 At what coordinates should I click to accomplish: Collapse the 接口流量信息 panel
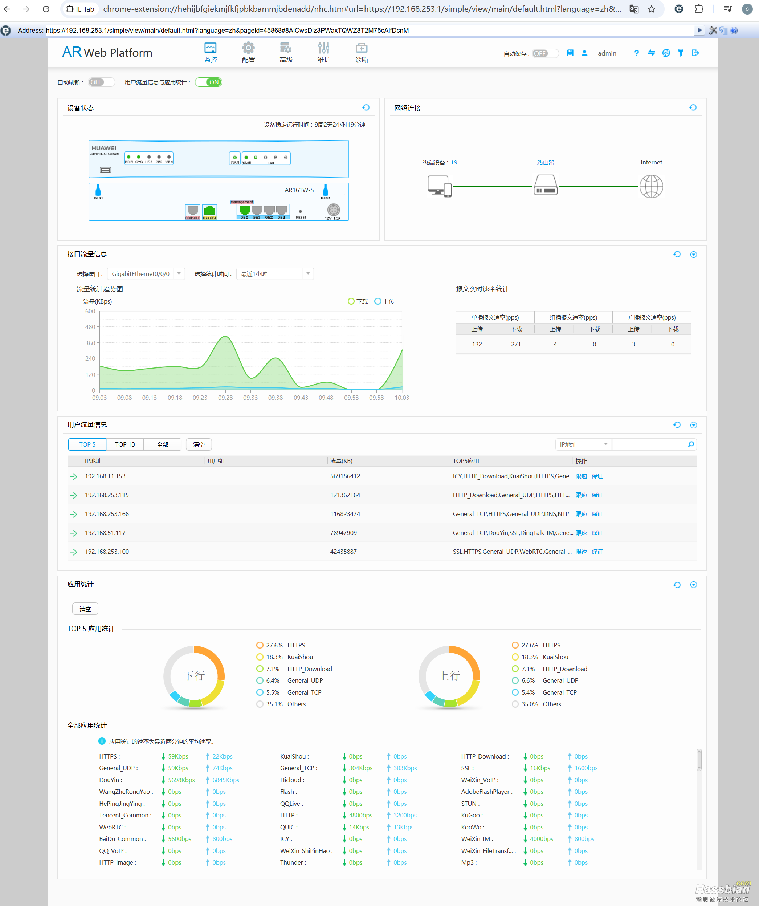tap(693, 255)
